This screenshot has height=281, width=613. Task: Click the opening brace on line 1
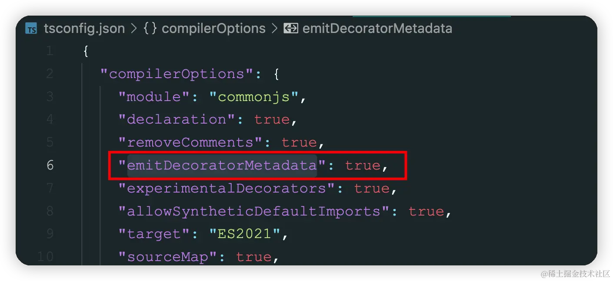click(x=86, y=51)
